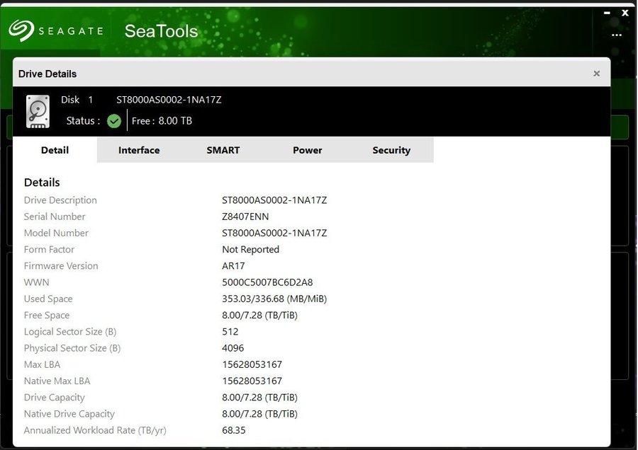
Task: Click the Drive Details title bar text
Action: click(x=47, y=74)
